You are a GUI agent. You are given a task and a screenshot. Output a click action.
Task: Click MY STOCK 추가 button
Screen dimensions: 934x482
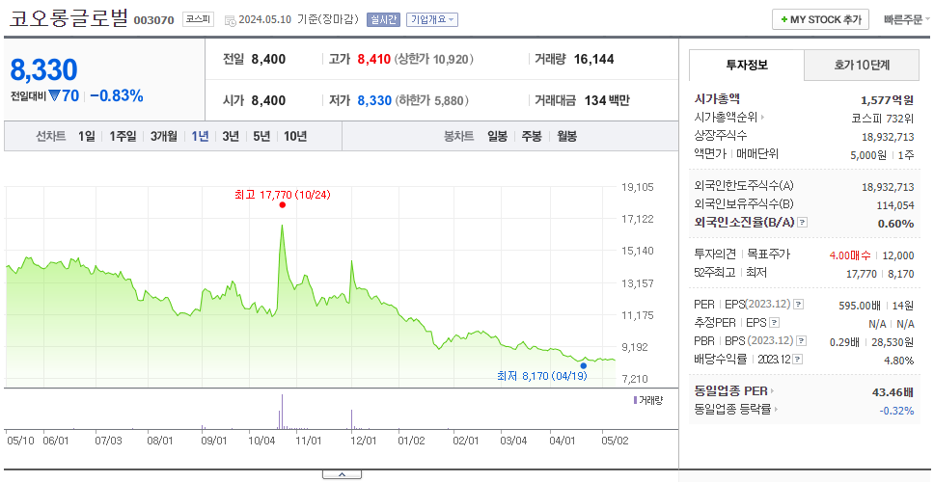point(821,19)
